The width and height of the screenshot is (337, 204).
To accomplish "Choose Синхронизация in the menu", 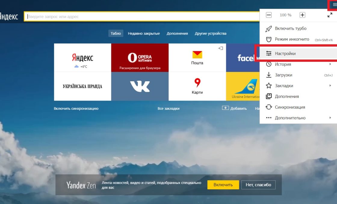I will (298, 107).
